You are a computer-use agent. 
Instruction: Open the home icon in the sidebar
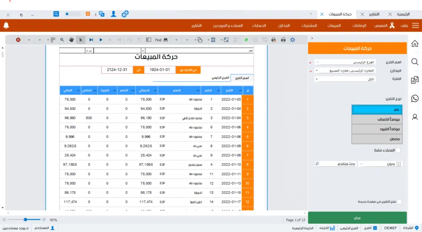[x=415, y=44]
